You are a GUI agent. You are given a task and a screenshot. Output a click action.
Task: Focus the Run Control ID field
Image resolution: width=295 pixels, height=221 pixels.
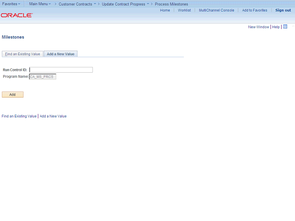point(61,70)
